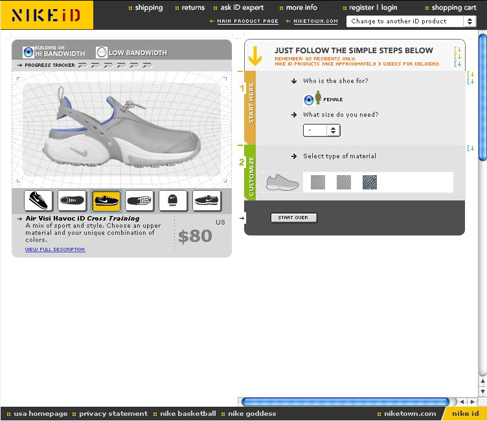Viewport: 487px width, 421px height.
Task: Click the NIKE iD logo
Action: [47, 15]
